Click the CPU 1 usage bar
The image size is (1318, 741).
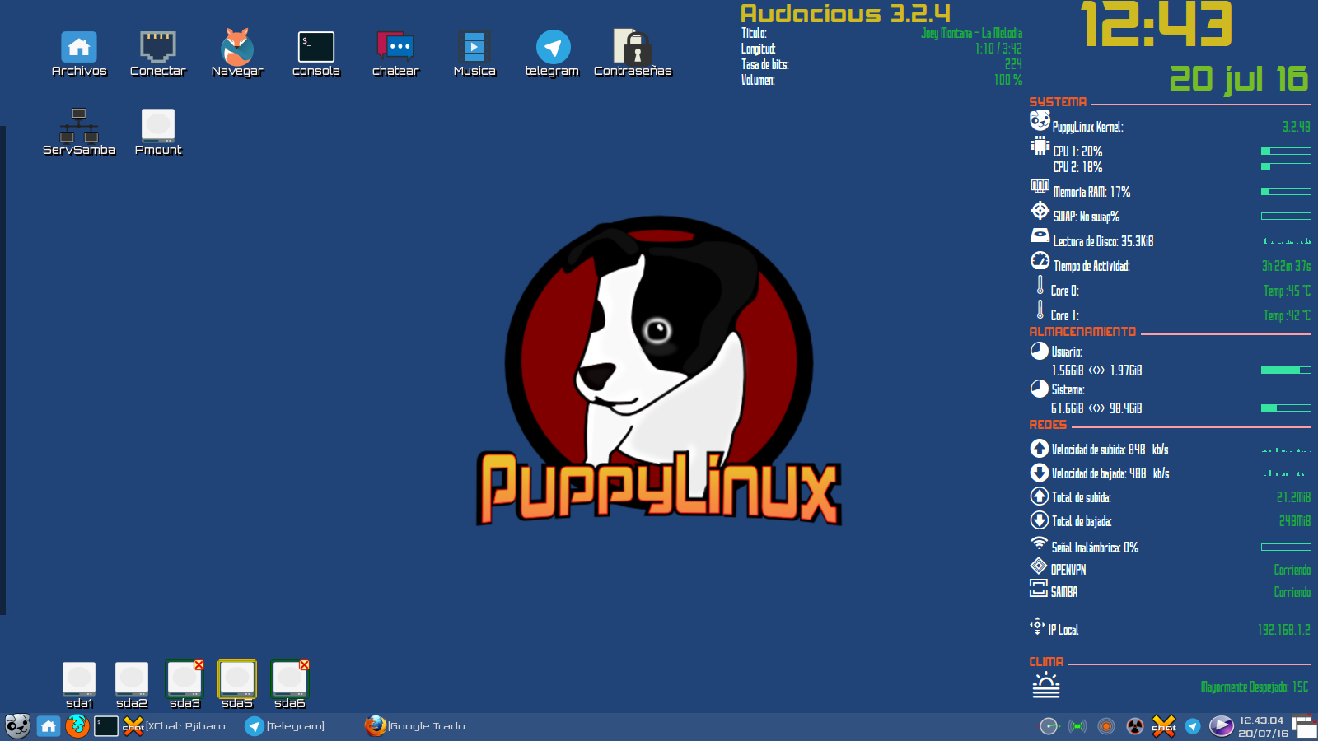coord(1286,151)
